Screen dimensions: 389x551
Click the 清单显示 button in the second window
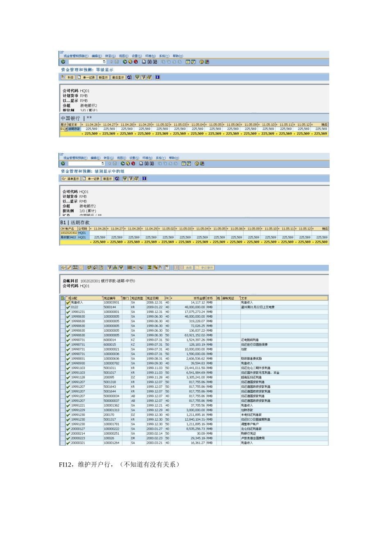[70, 179]
